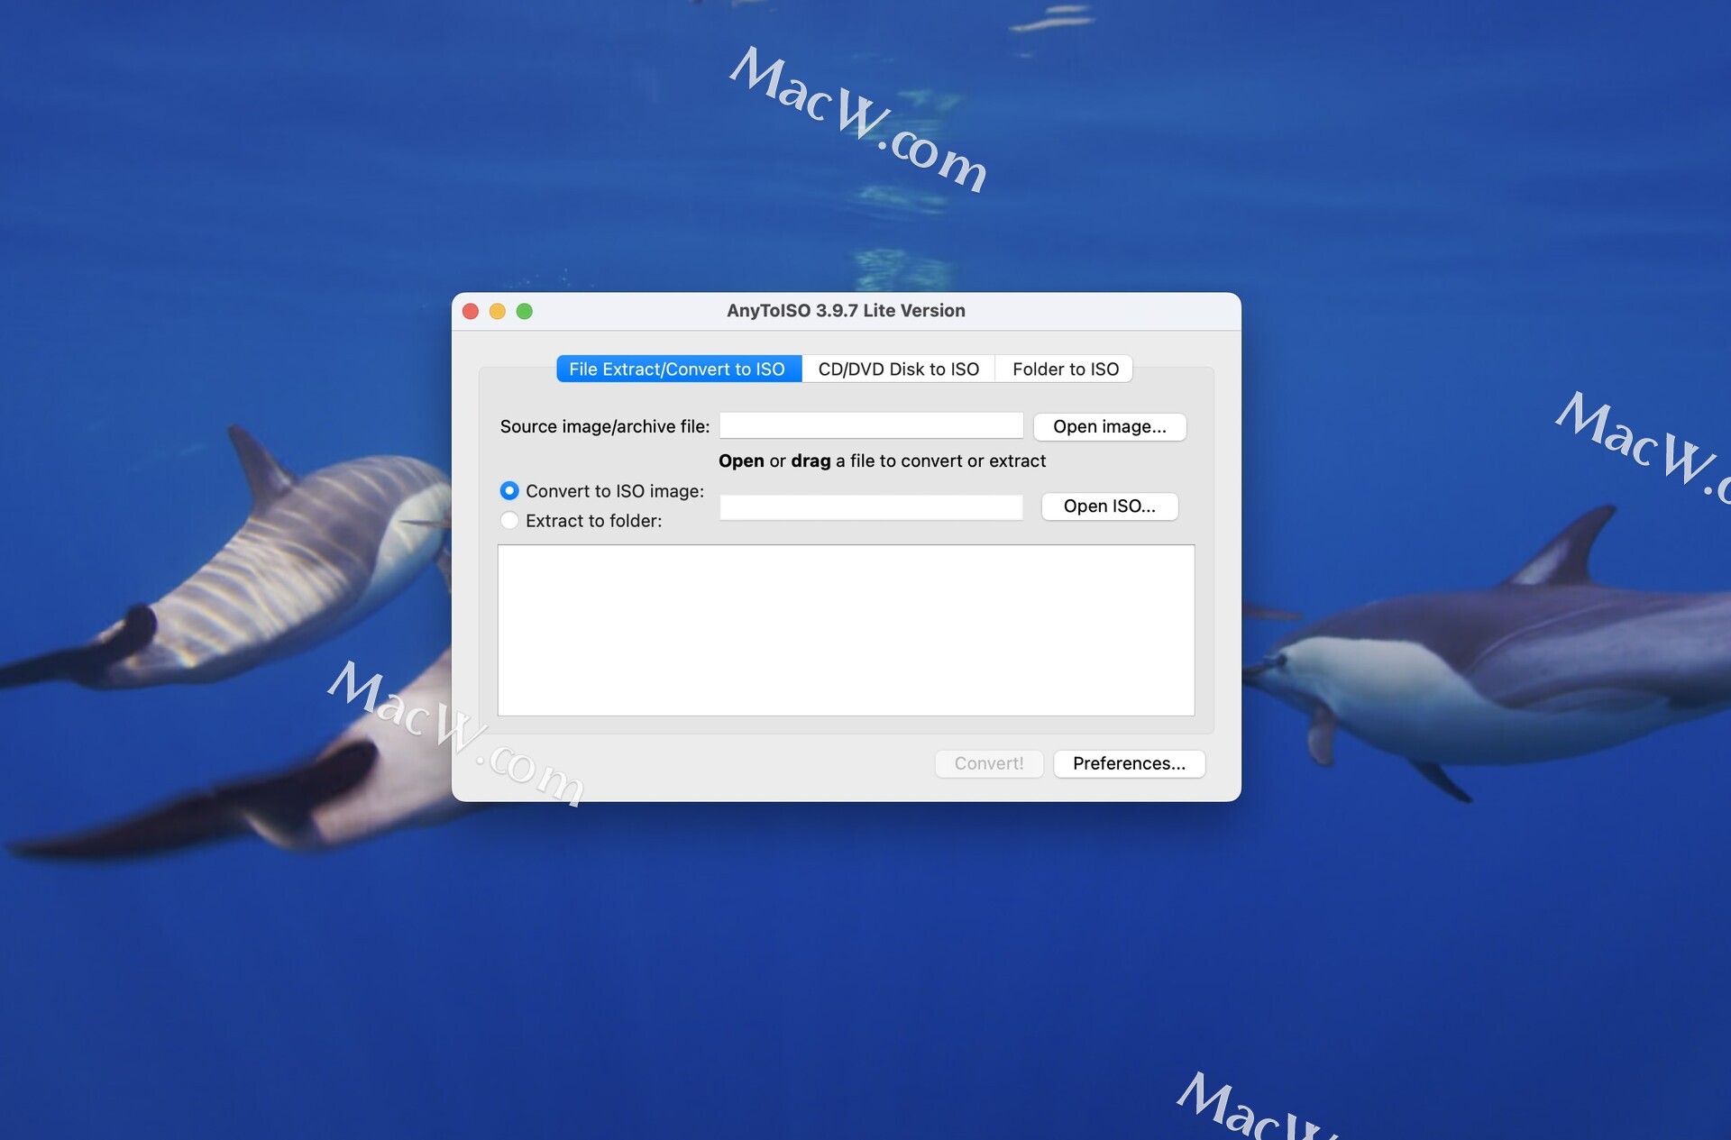This screenshot has height=1140, width=1731.
Task: Close the AnyToISO window
Action: point(471,311)
